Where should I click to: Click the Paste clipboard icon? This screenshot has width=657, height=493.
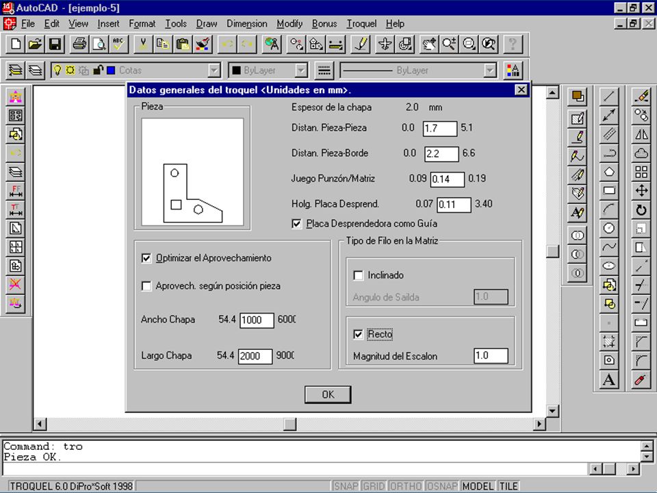(x=182, y=44)
